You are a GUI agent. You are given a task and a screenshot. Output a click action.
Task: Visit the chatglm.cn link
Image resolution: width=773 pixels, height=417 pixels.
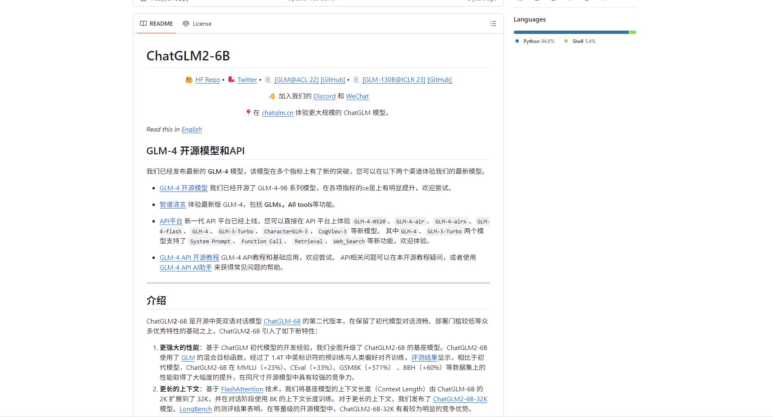pos(277,113)
